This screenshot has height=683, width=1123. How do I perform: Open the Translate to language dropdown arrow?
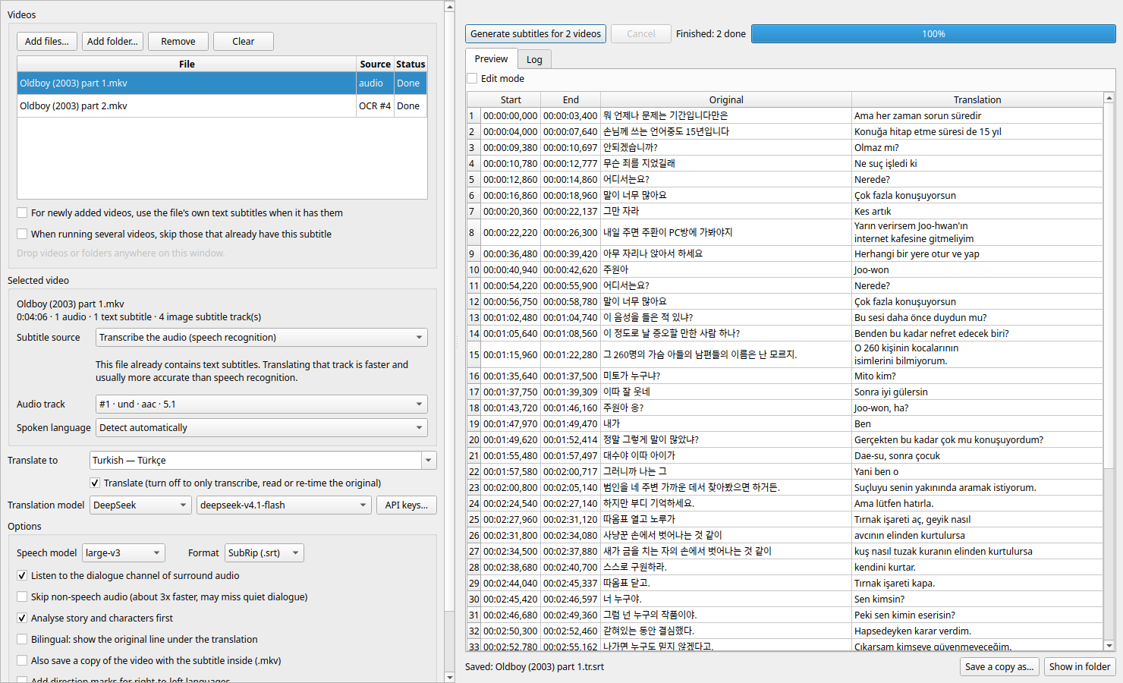point(429,461)
